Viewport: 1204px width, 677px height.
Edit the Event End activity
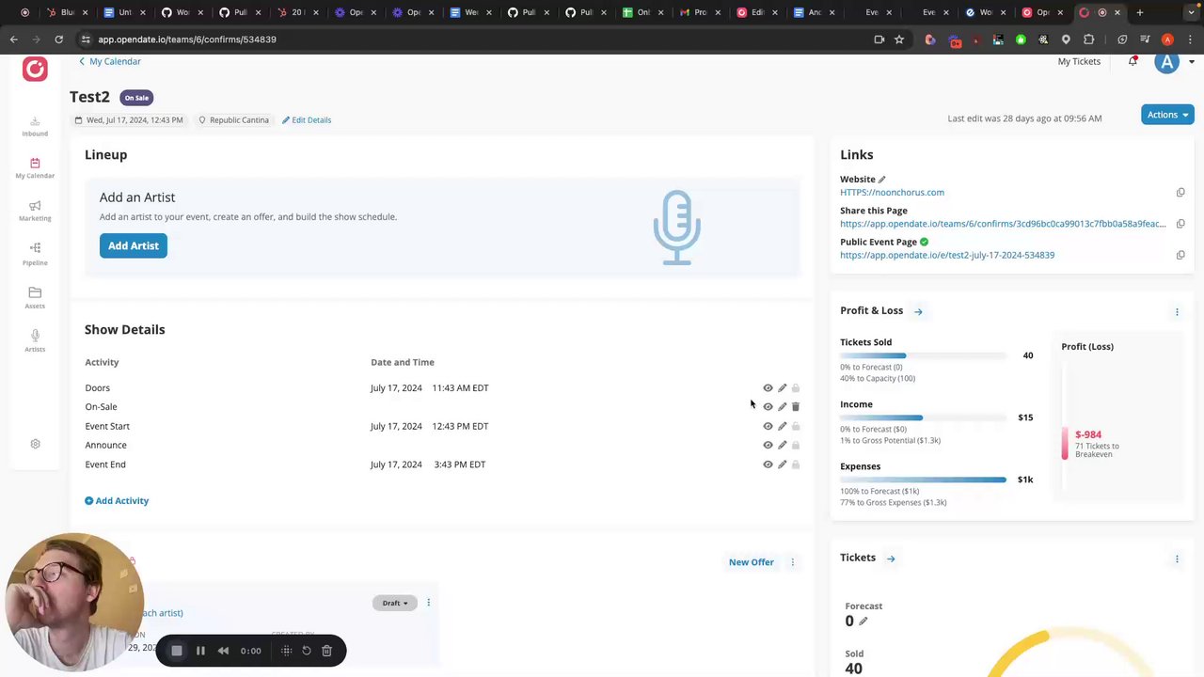(x=782, y=464)
